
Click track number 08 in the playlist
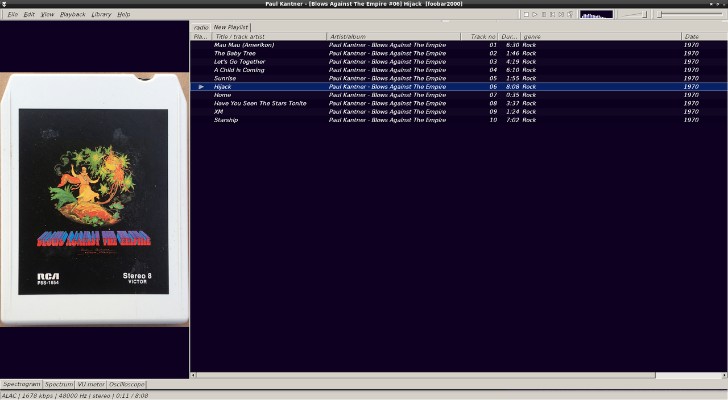coord(493,103)
